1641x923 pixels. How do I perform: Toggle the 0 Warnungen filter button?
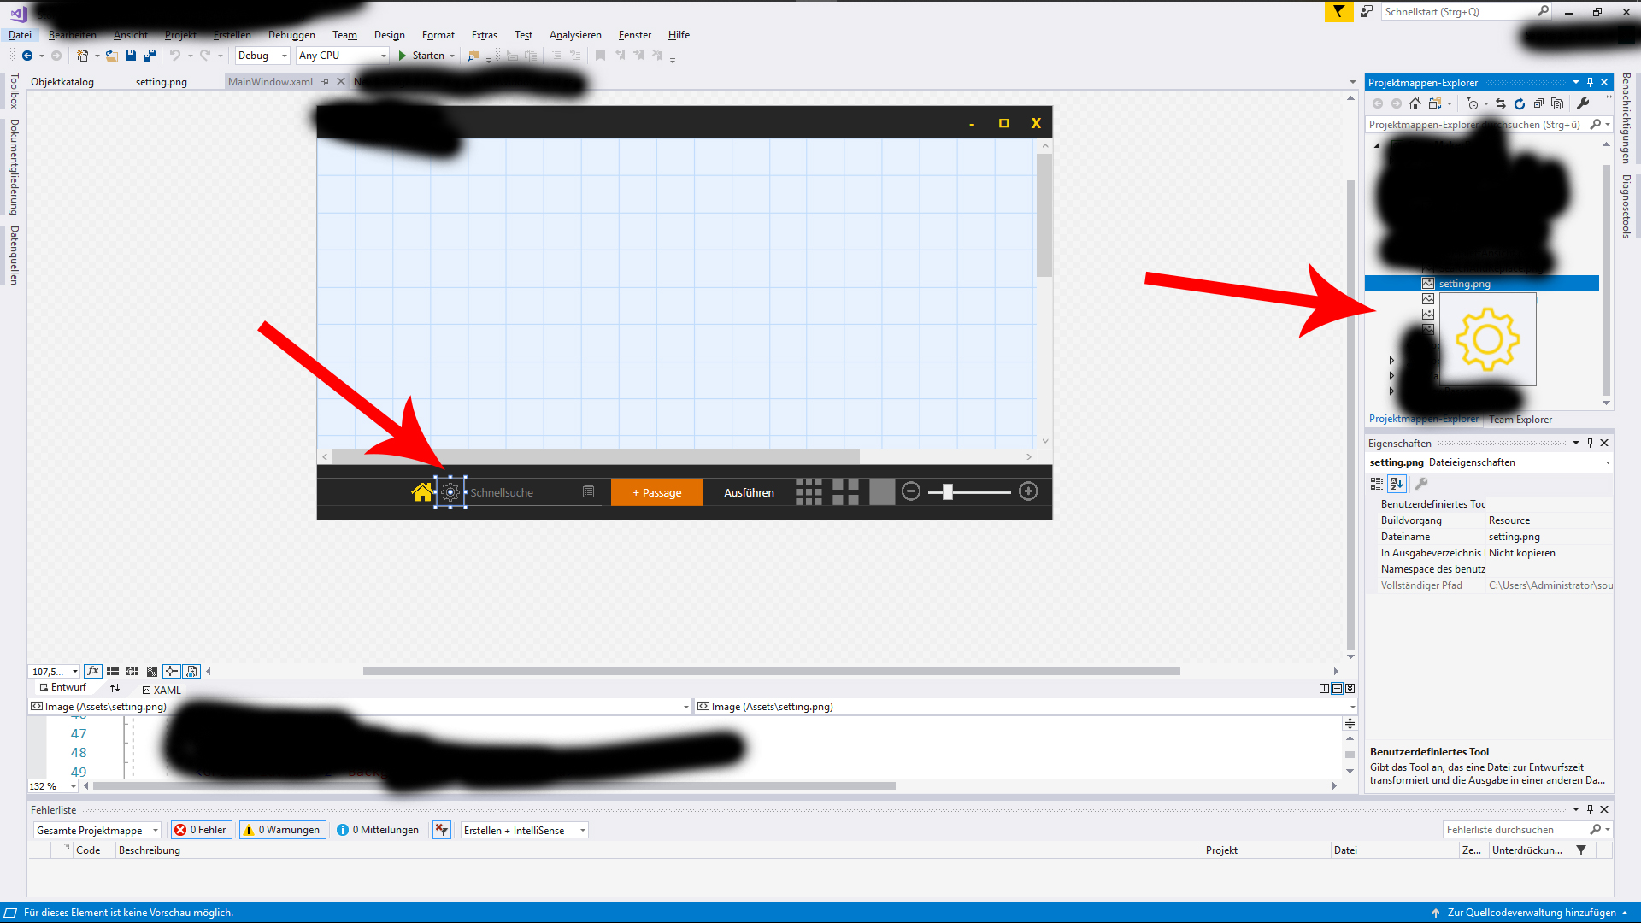pyautogui.click(x=283, y=830)
